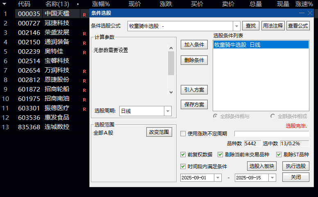Click the R marker beside 万润科技
The height and width of the screenshot is (197, 318).
pos(84,71)
